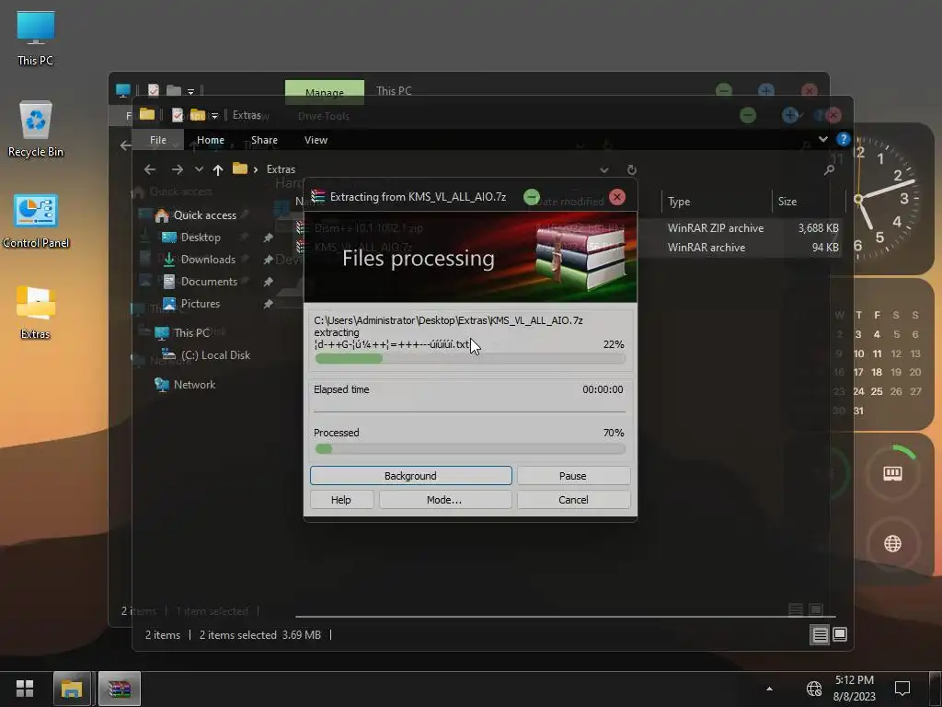Open the Control Panel desktop icon

point(36,220)
